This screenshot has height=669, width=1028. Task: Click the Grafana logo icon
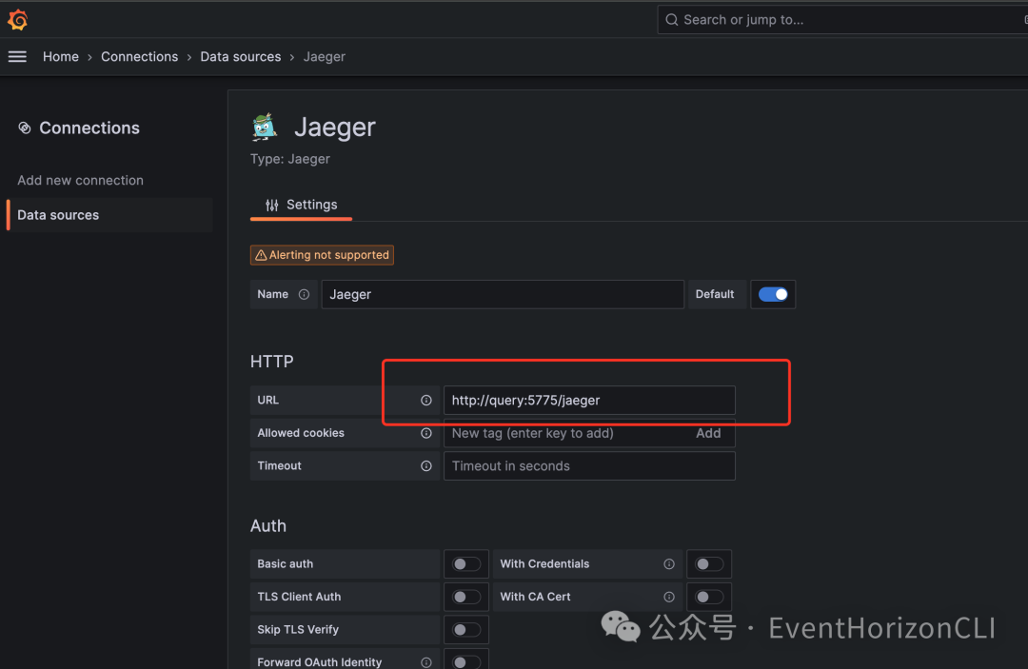click(18, 20)
